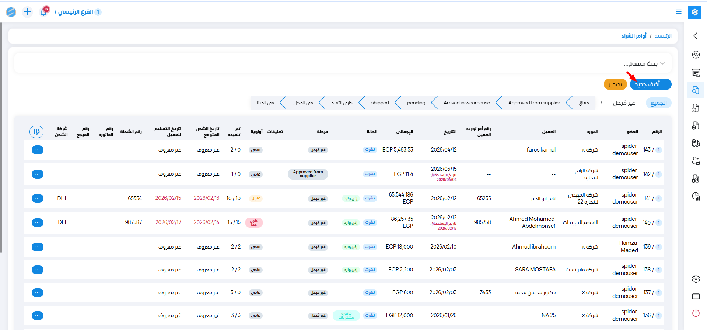
Task: Open actions menu for order 143
Action: pyautogui.click(x=38, y=150)
